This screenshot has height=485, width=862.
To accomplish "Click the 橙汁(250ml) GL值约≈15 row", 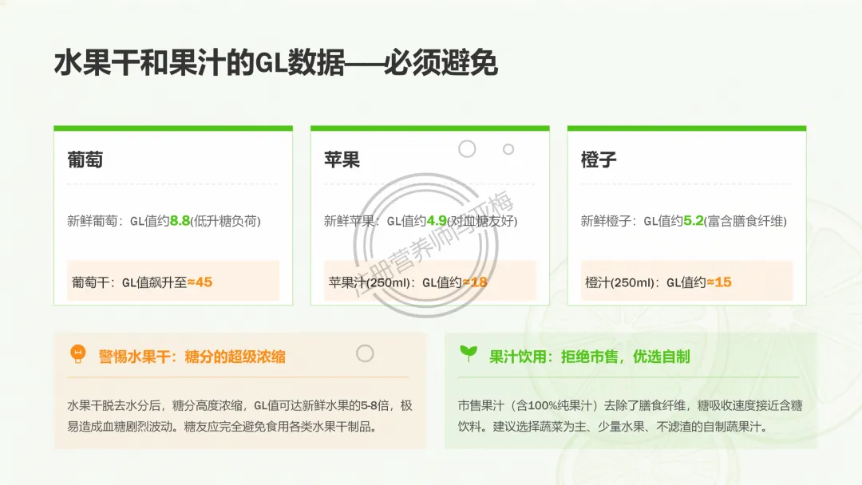I will (686, 282).
